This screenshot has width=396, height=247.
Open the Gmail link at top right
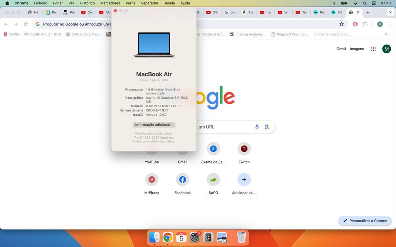coord(341,49)
